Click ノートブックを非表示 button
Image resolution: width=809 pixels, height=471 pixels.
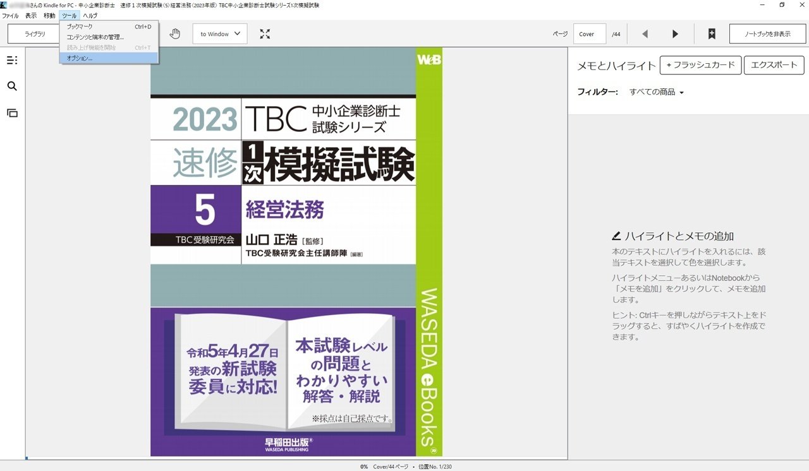tap(767, 34)
